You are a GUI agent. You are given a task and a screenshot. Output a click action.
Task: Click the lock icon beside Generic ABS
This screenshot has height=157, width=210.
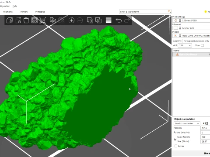click(180, 28)
